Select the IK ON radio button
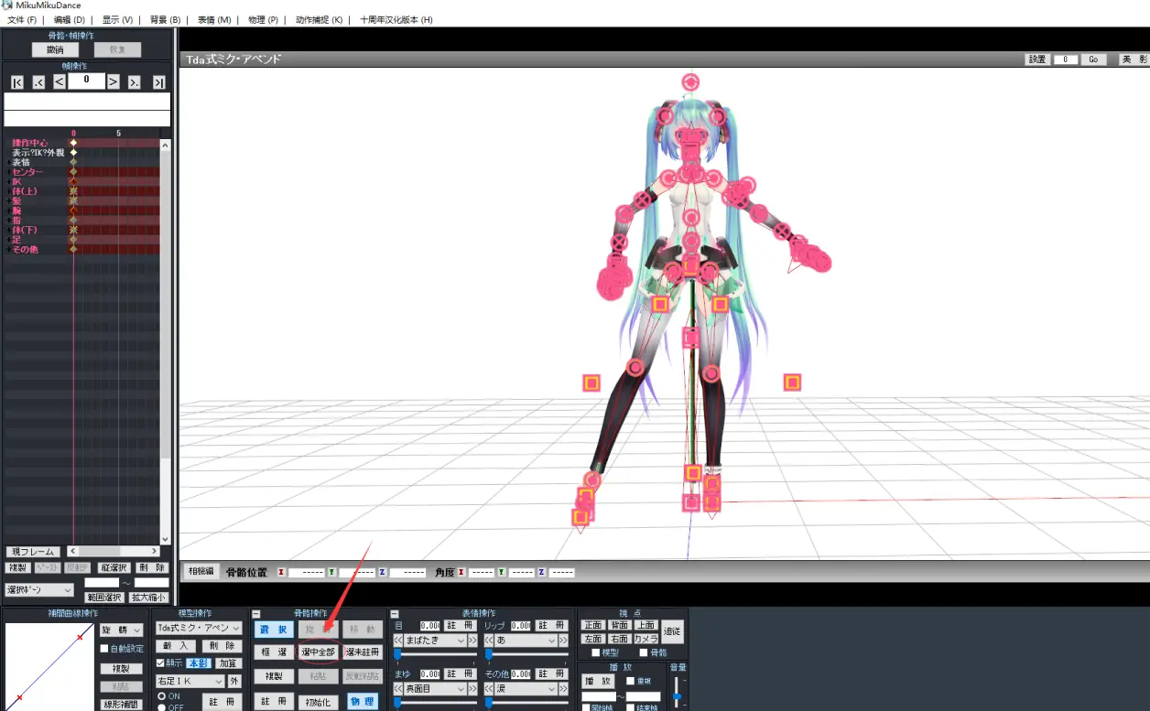The image size is (1150, 711). click(x=162, y=696)
